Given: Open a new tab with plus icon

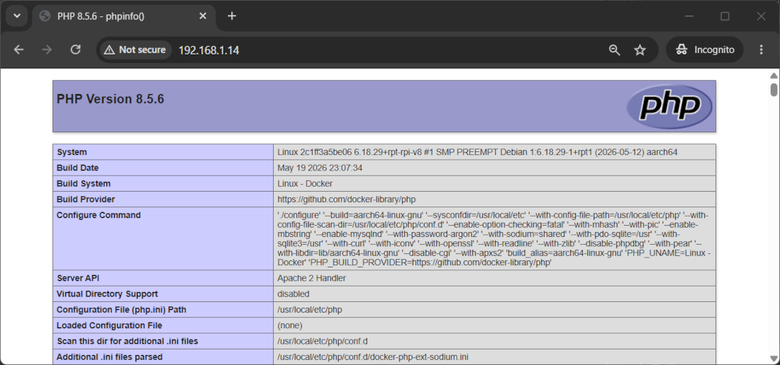Looking at the screenshot, I should 231,16.
